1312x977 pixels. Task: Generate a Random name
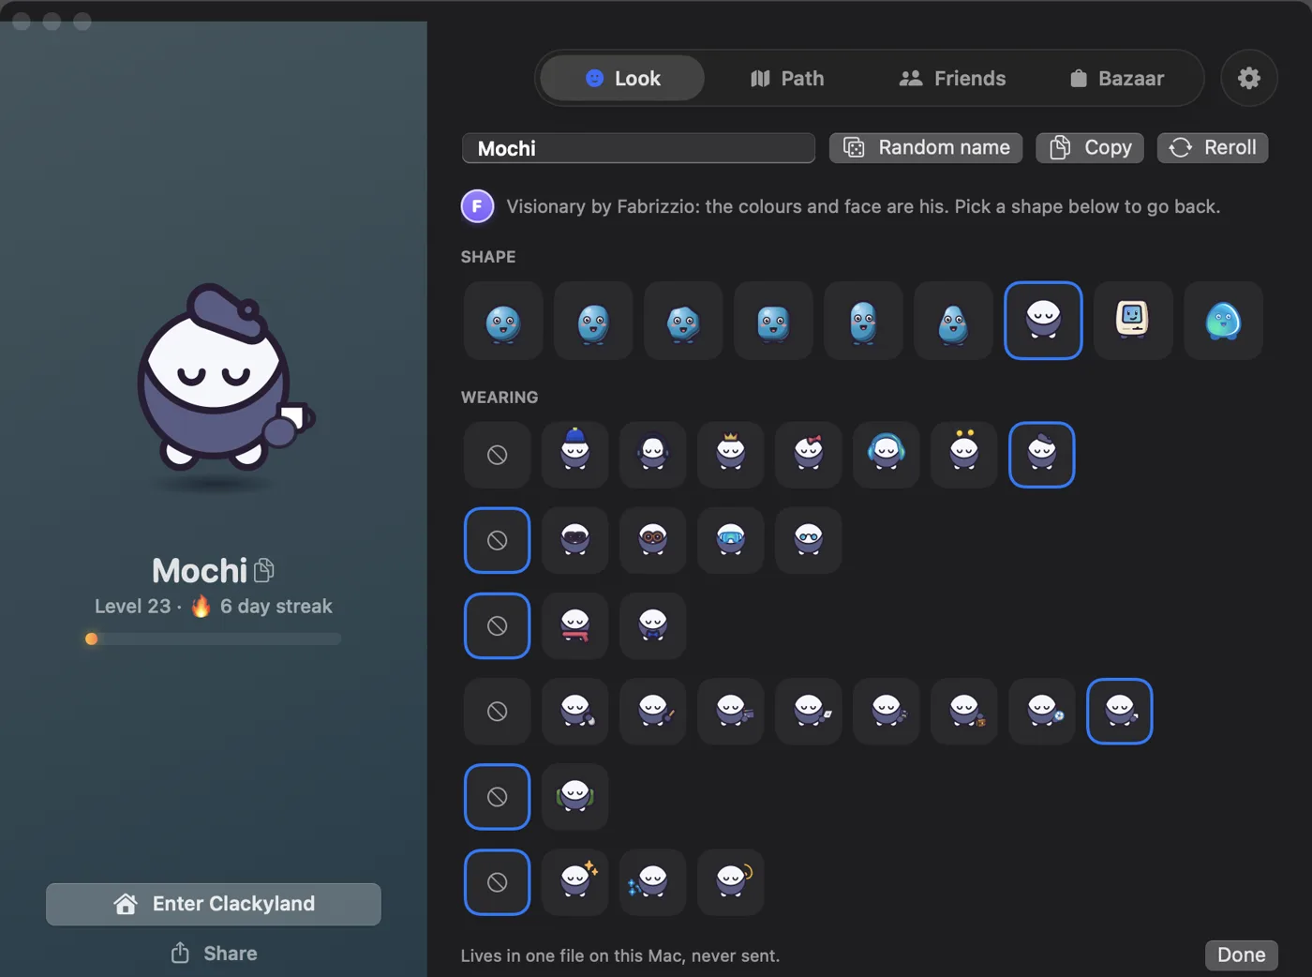(926, 147)
